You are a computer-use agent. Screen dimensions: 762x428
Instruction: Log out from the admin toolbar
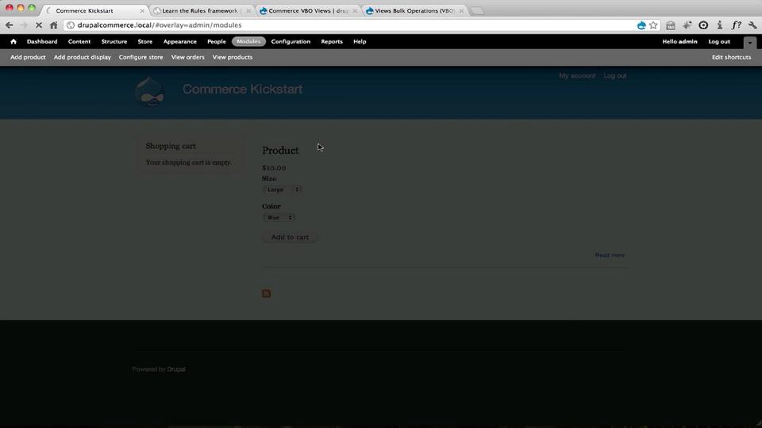click(x=719, y=42)
